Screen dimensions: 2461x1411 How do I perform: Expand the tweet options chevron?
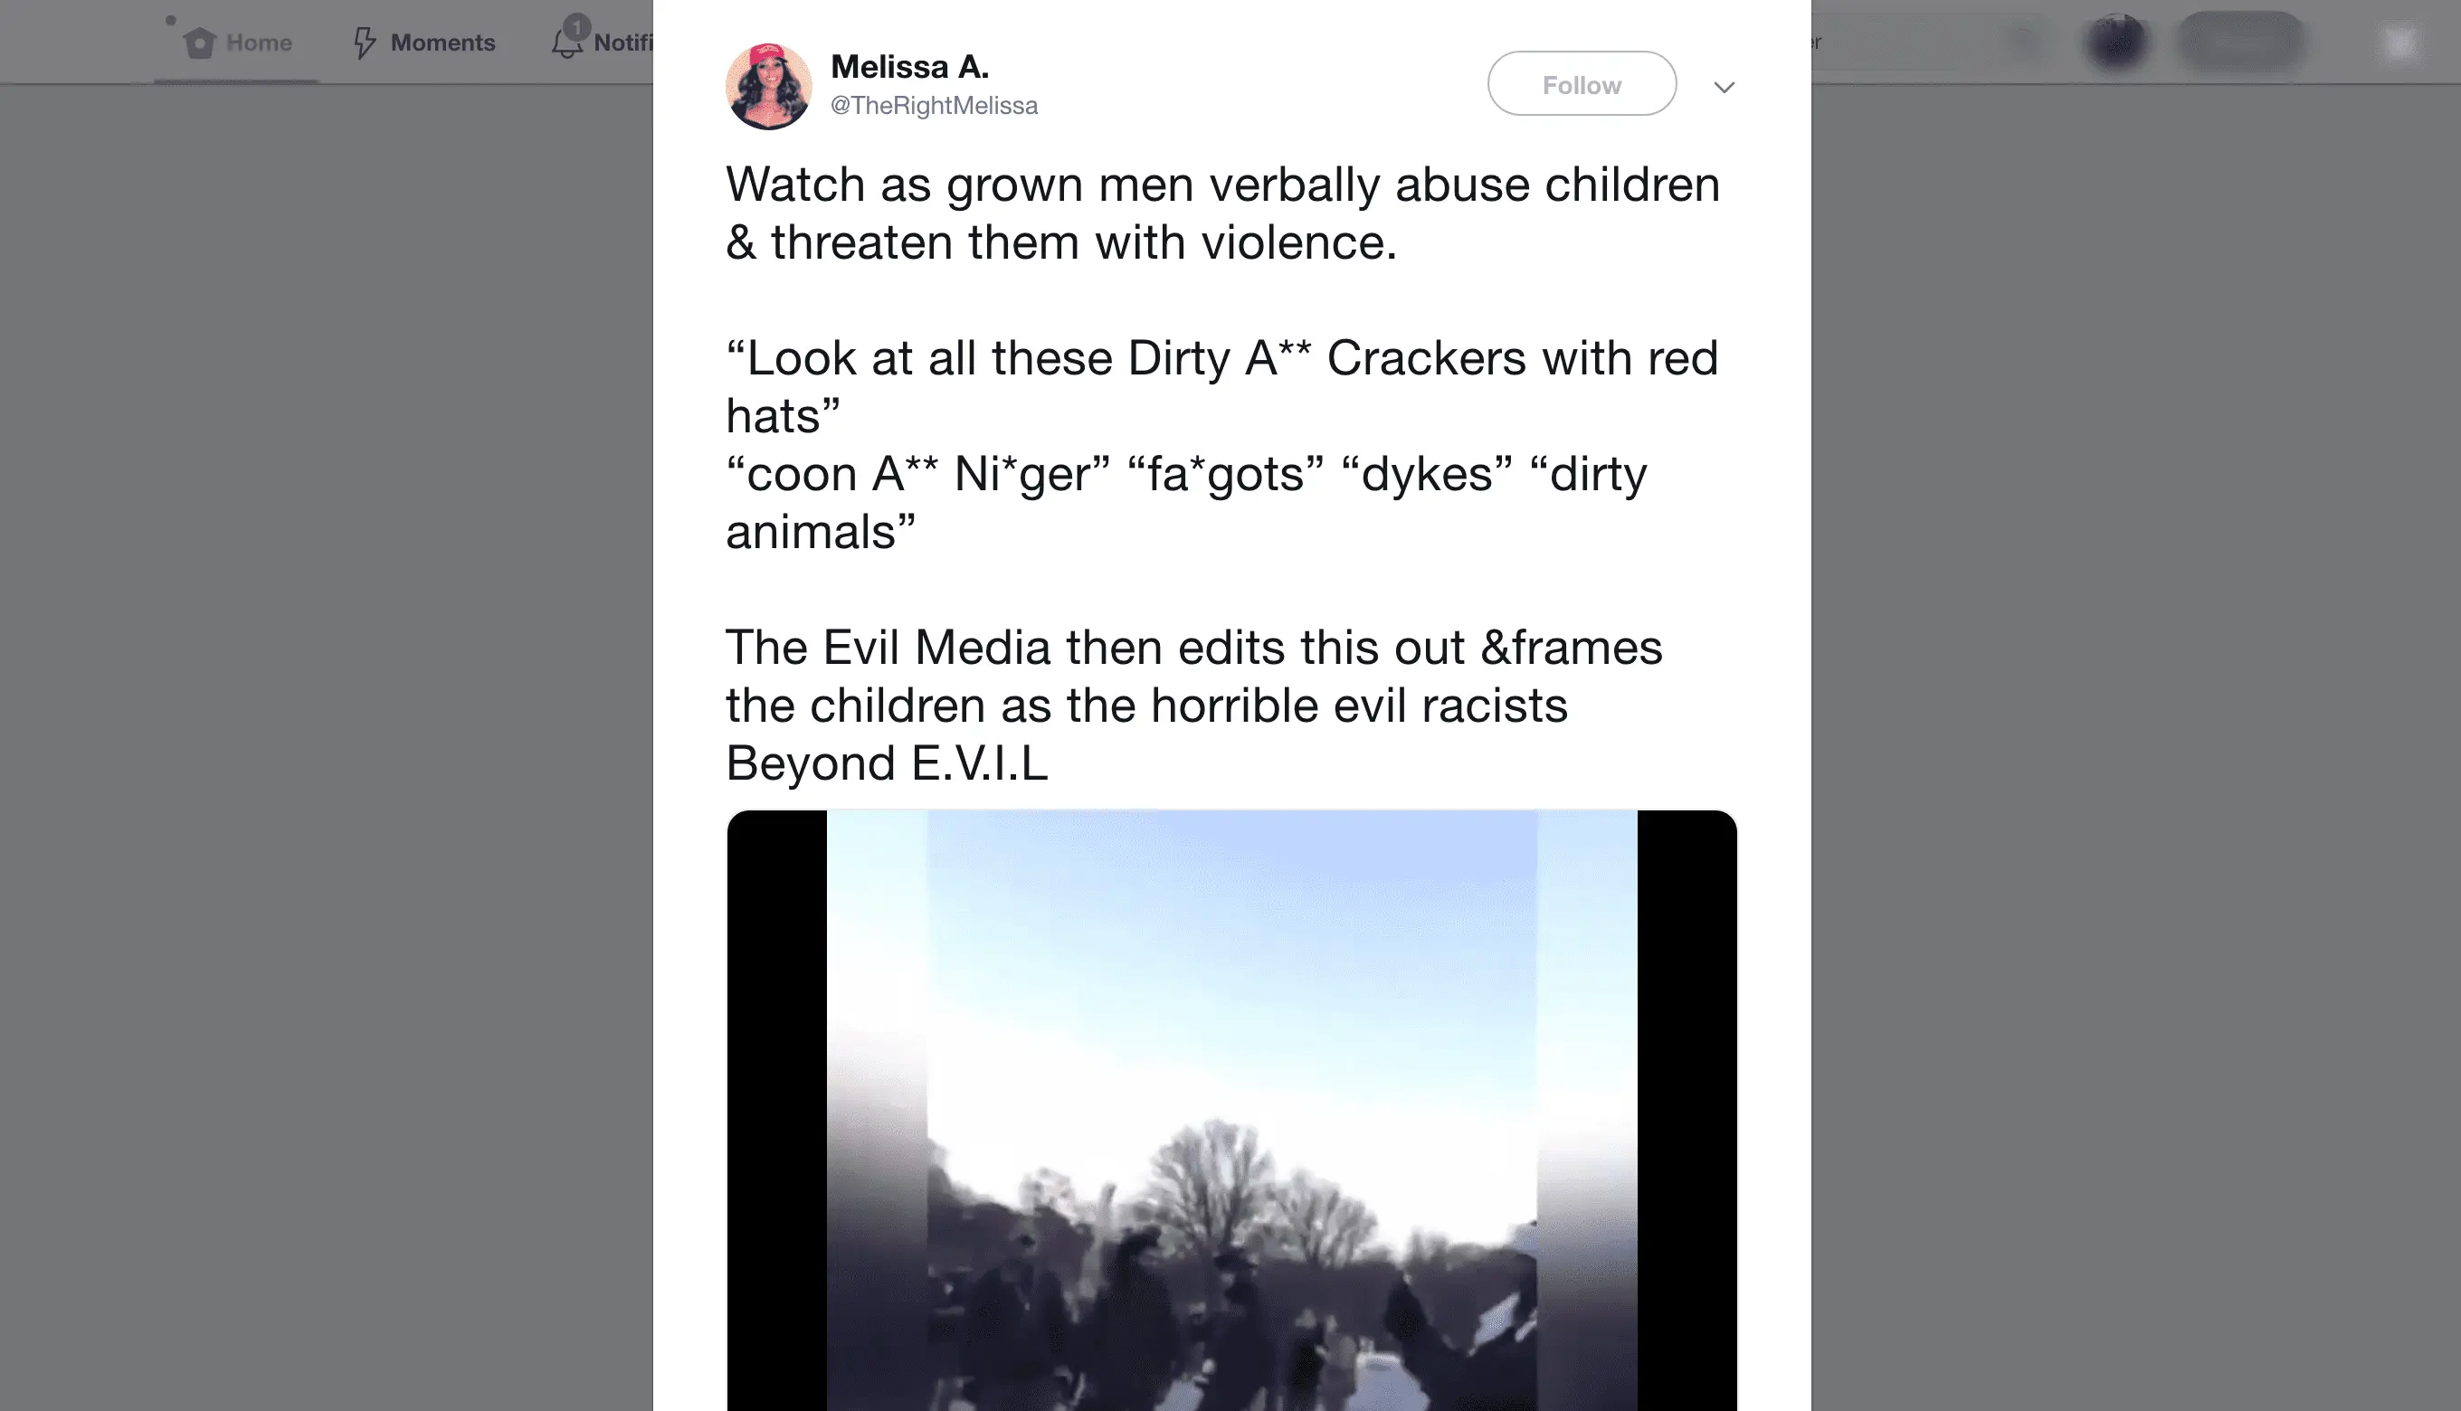click(x=1724, y=87)
